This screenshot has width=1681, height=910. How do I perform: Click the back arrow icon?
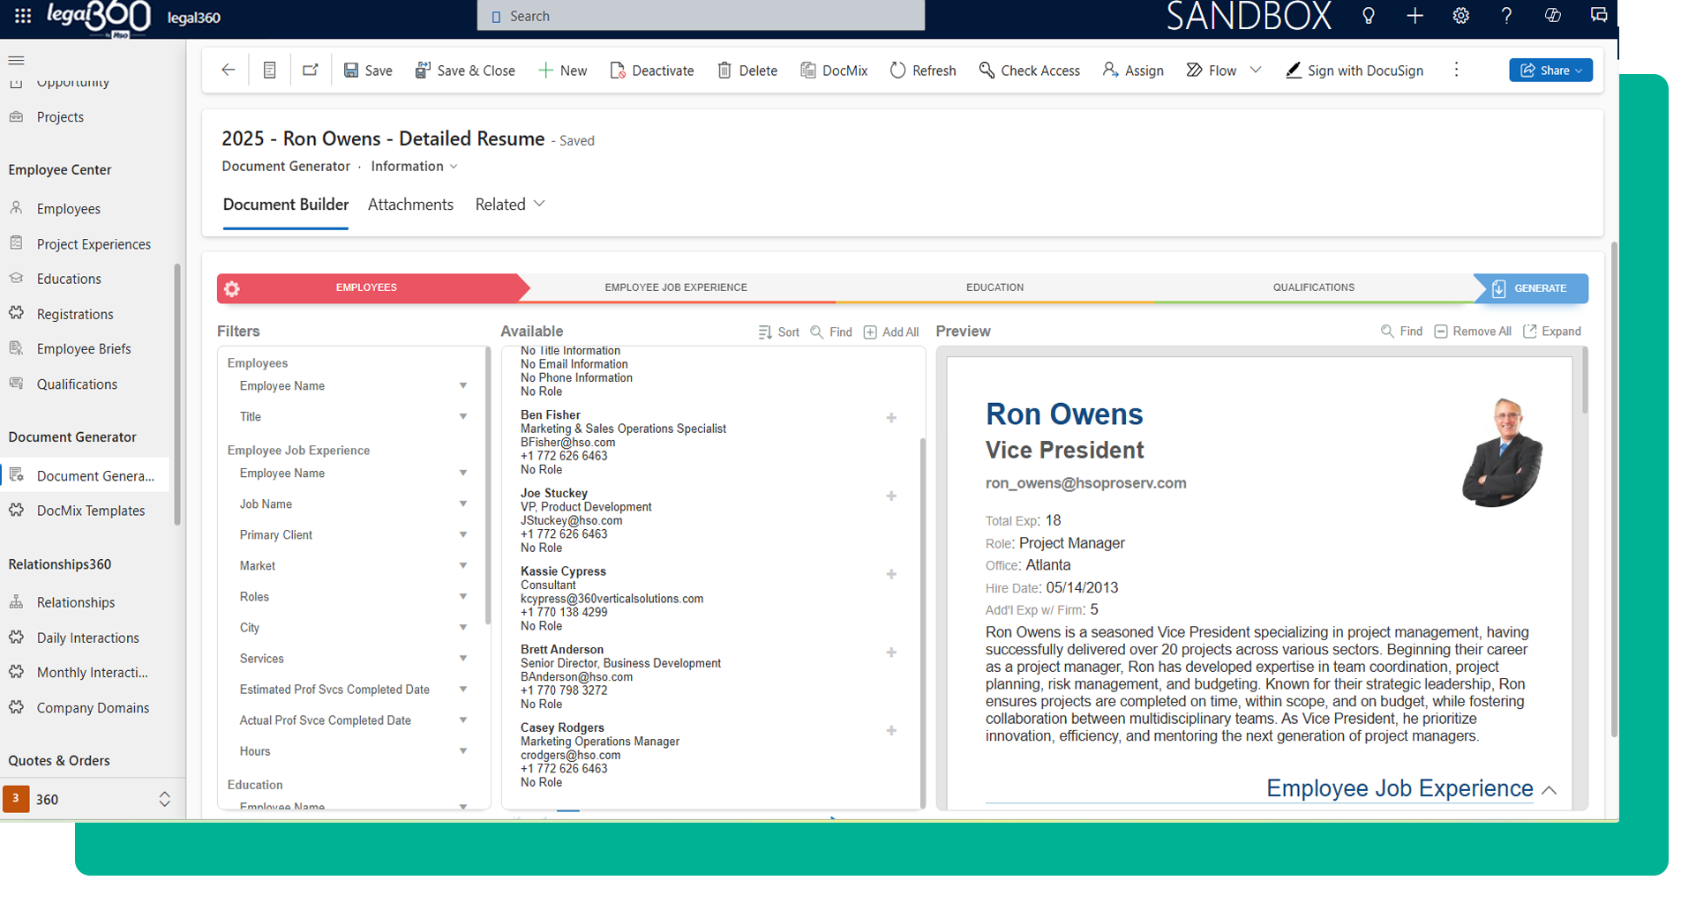coord(229,71)
